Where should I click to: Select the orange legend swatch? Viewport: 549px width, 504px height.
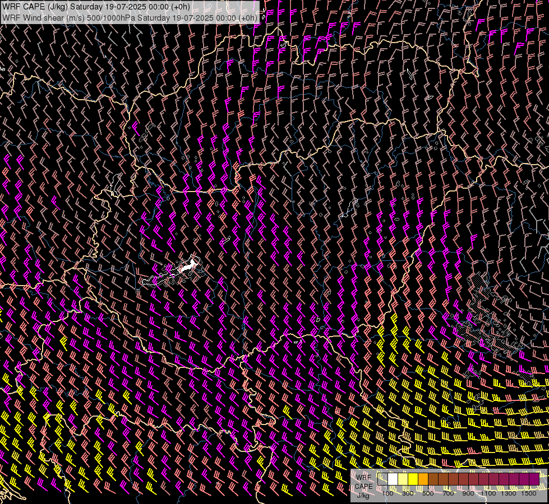click(x=423, y=479)
